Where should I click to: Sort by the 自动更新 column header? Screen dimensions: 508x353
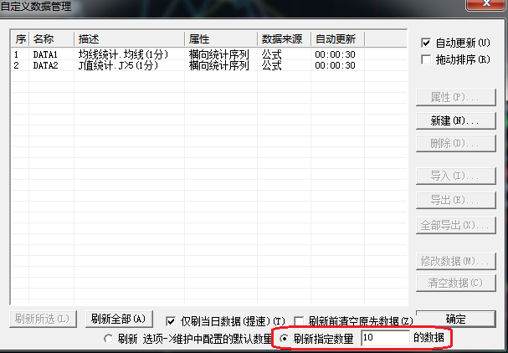(337, 39)
